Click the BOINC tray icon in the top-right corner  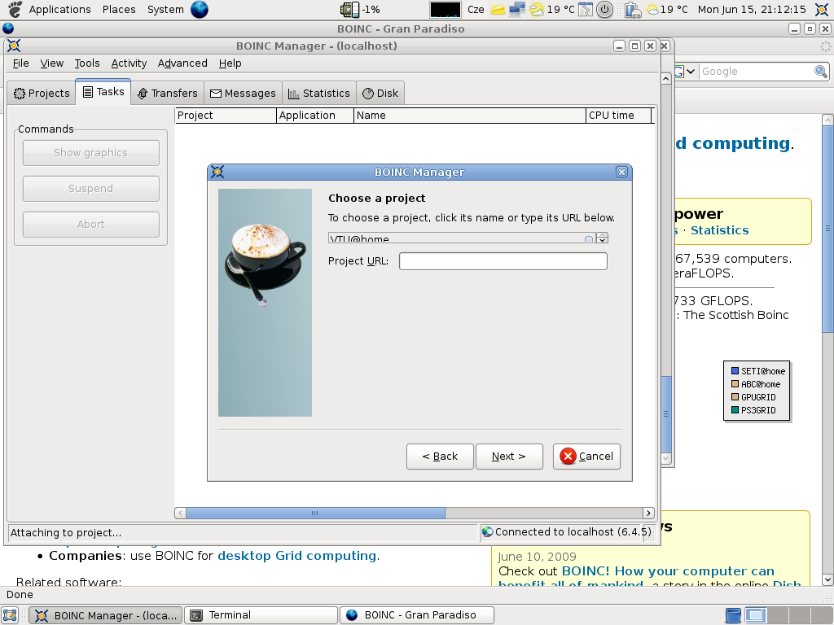[x=822, y=10]
